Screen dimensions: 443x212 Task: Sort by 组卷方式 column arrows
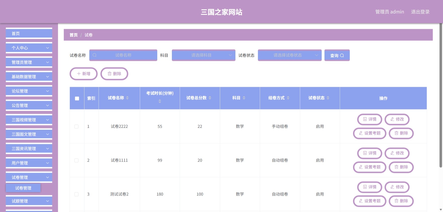[x=288, y=98]
